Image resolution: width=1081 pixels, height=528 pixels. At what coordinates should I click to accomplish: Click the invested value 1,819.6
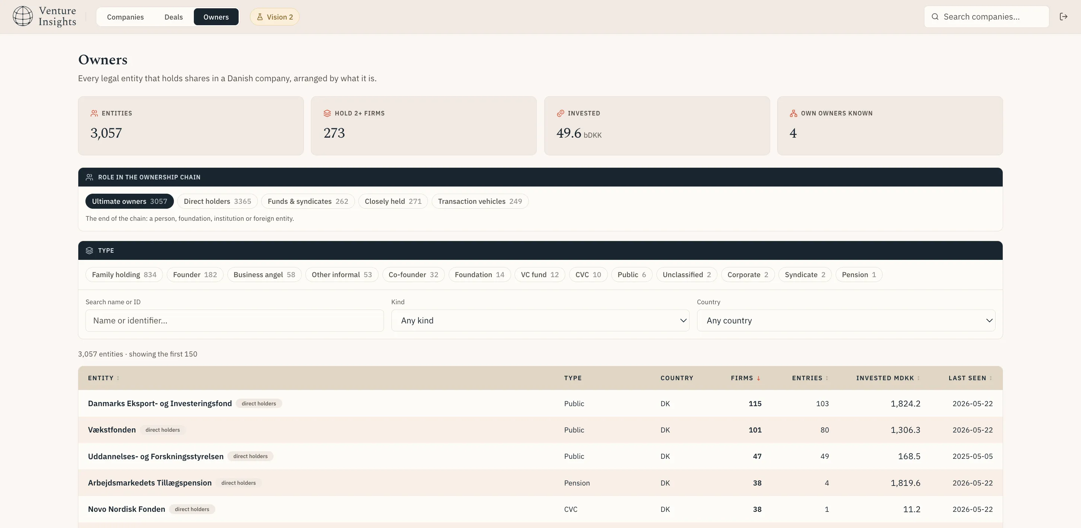(x=905, y=483)
